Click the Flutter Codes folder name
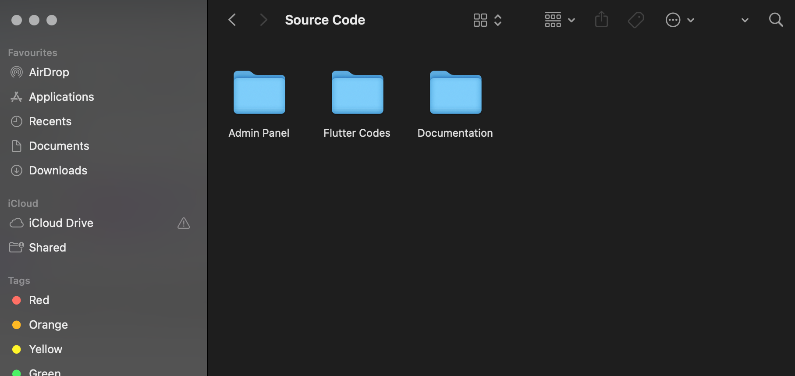Viewport: 795px width, 376px height. click(357, 133)
